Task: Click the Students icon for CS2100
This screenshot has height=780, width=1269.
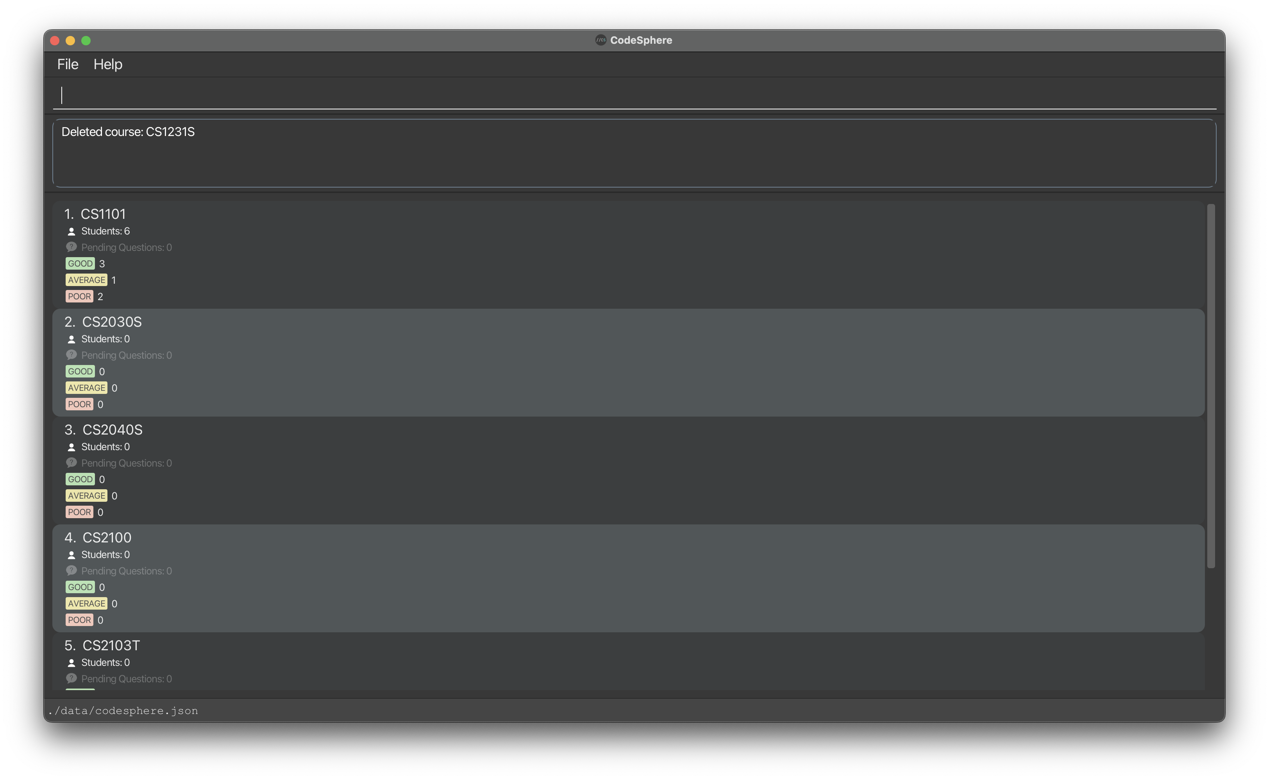Action: point(70,554)
